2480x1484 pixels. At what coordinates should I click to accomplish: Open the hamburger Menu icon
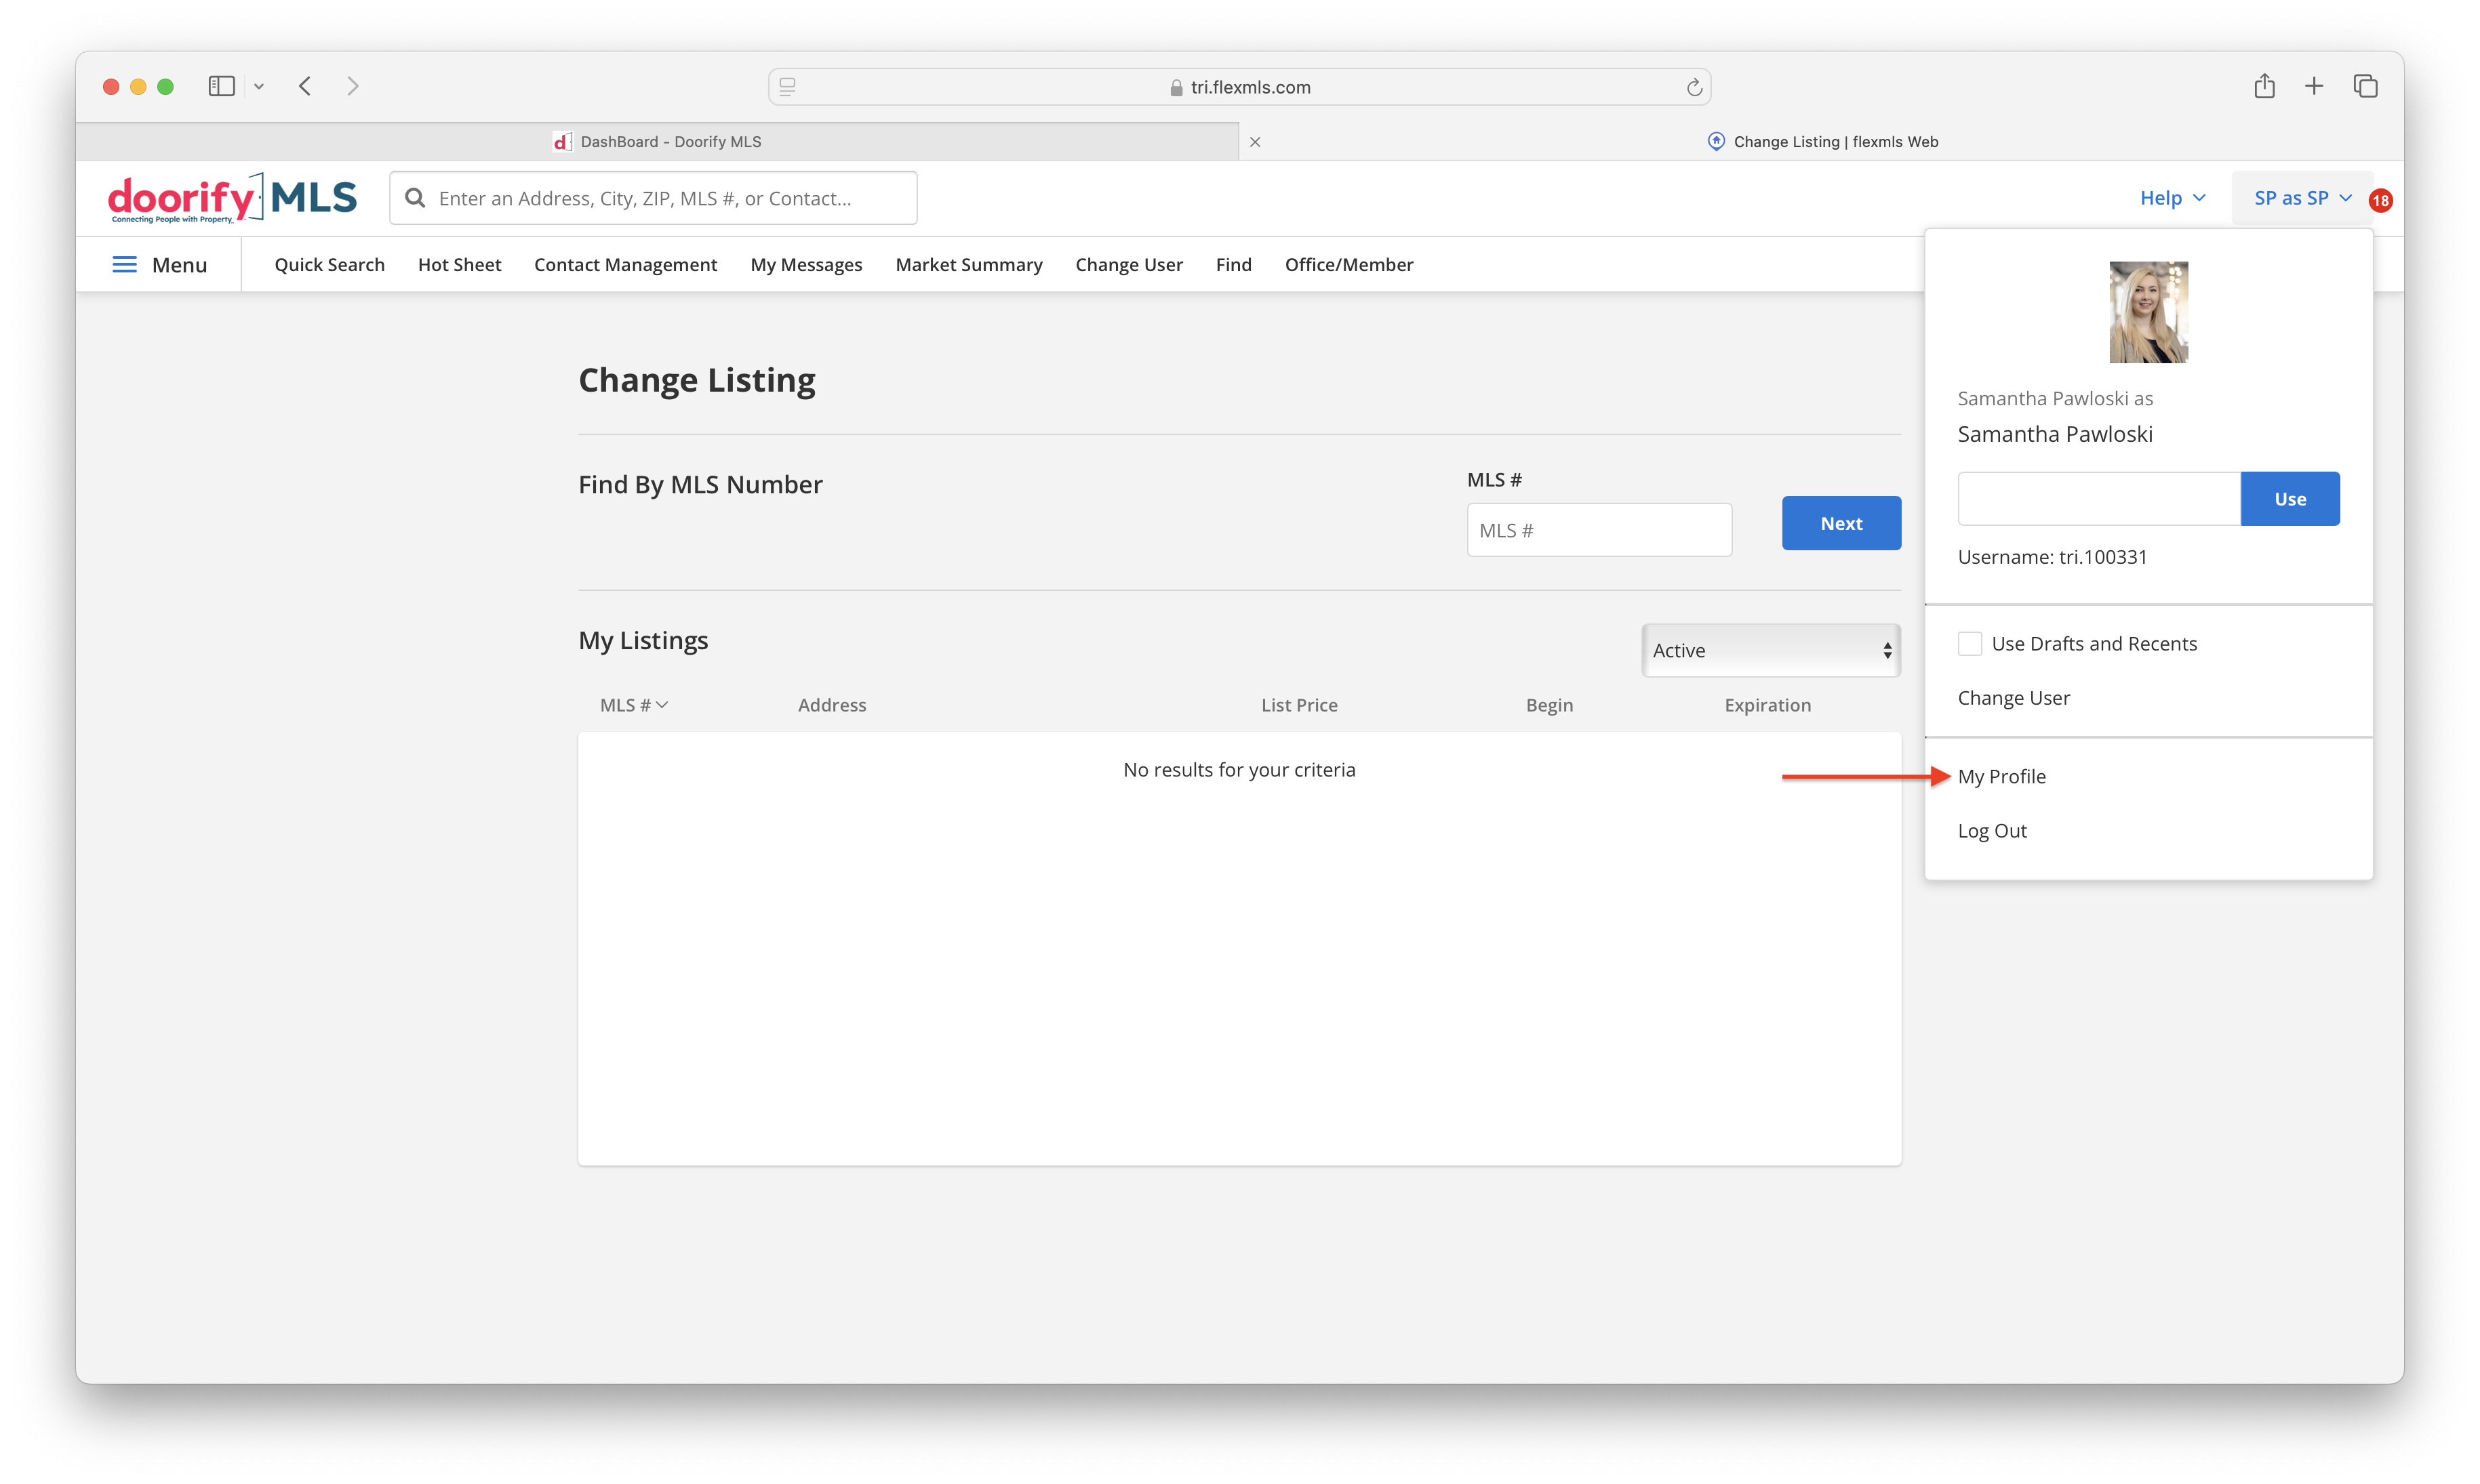124,264
